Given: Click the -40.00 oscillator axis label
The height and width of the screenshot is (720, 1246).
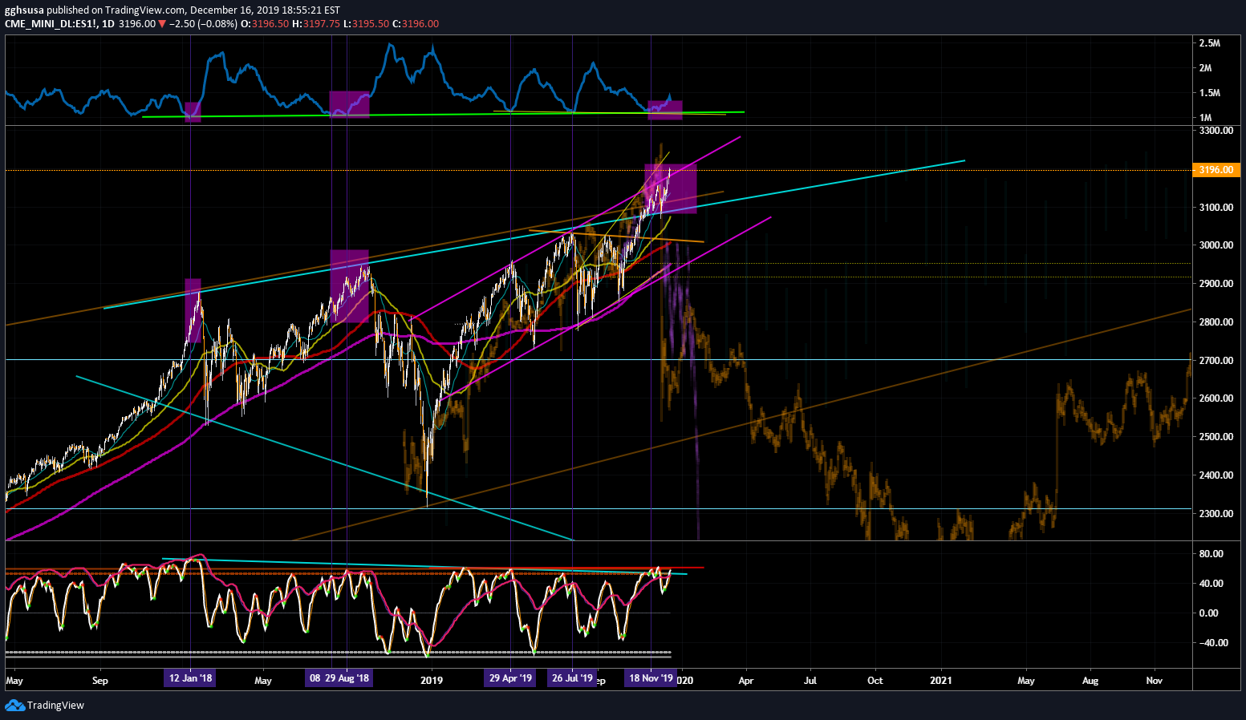Looking at the screenshot, I should [x=1214, y=643].
